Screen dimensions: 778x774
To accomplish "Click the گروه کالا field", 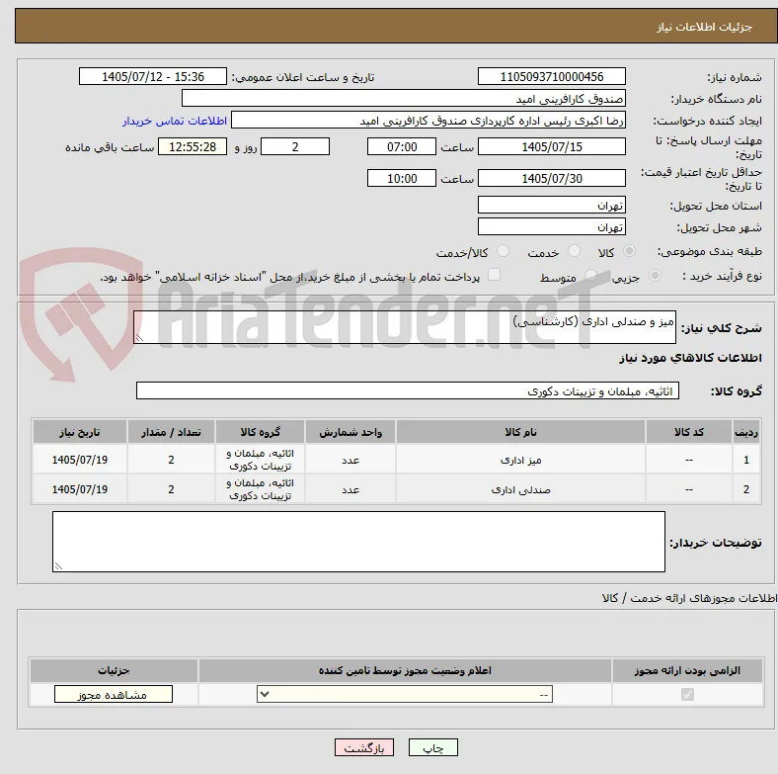I will pos(408,390).
